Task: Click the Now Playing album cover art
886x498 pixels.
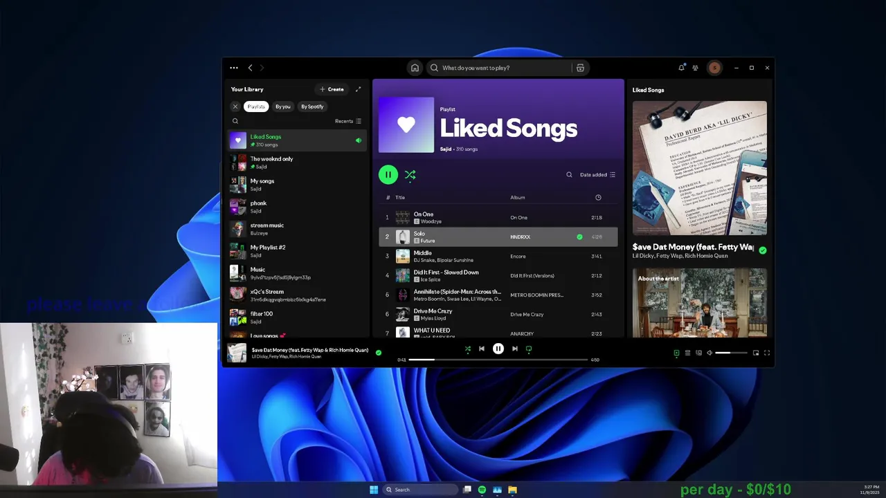Action: click(699, 168)
